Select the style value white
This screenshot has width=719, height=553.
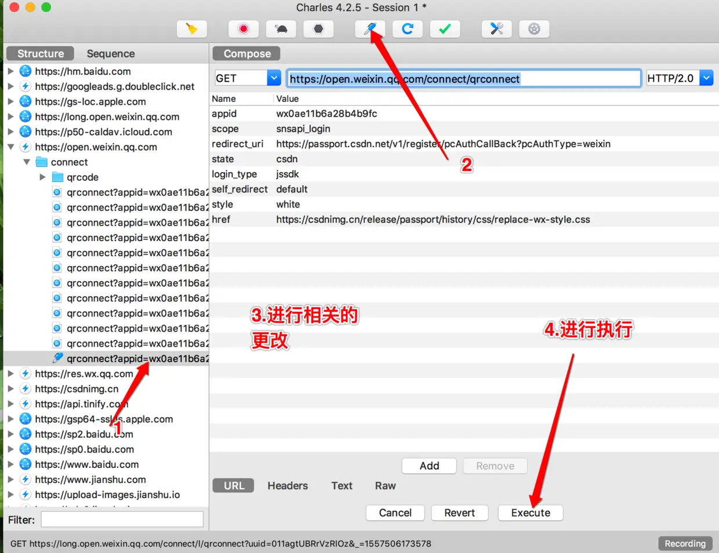tap(288, 204)
